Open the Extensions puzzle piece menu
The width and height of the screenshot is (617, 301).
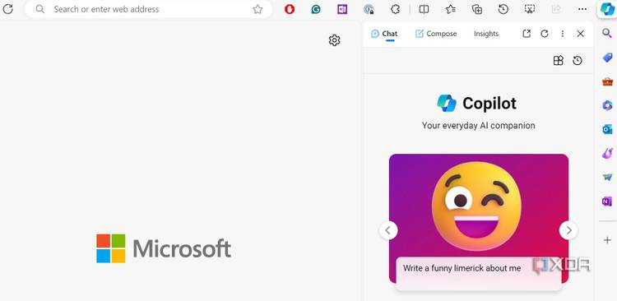(395, 9)
